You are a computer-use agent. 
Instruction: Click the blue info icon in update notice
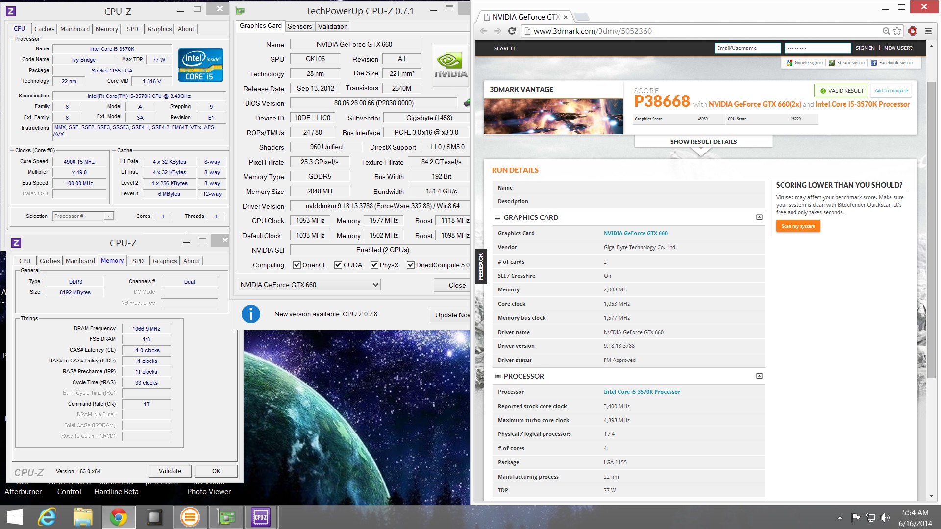[x=251, y=314]
